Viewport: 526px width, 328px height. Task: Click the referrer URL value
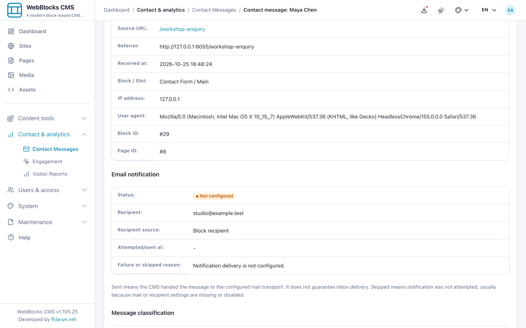207,47
